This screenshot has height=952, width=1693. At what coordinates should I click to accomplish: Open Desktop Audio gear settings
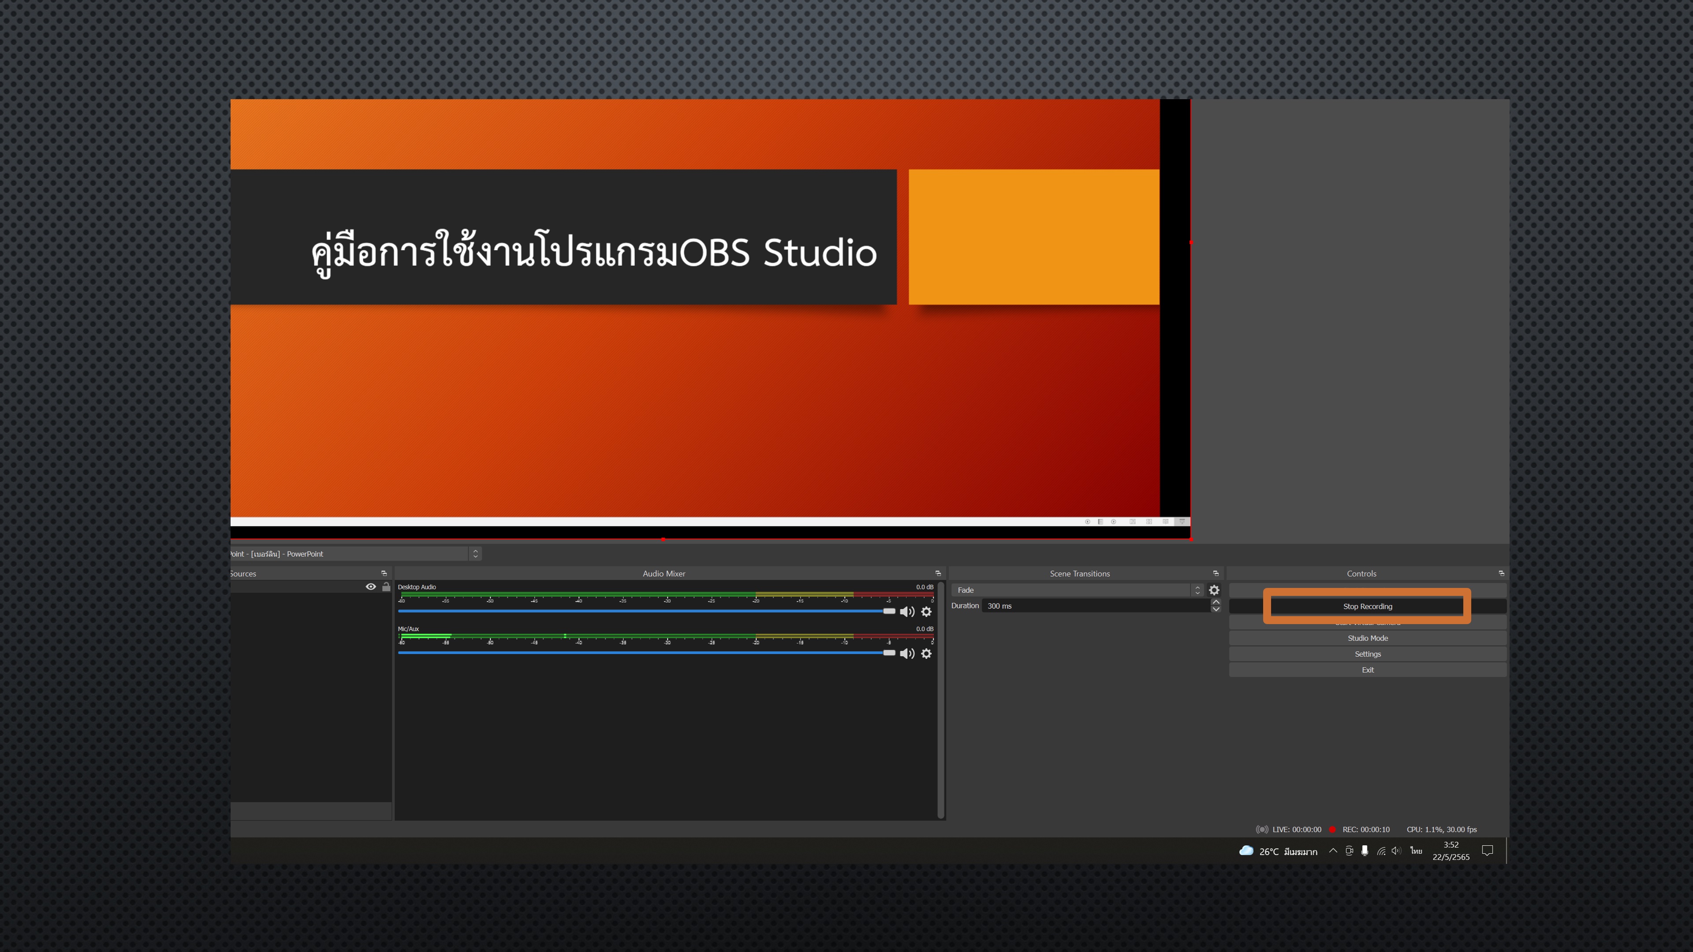926,612
